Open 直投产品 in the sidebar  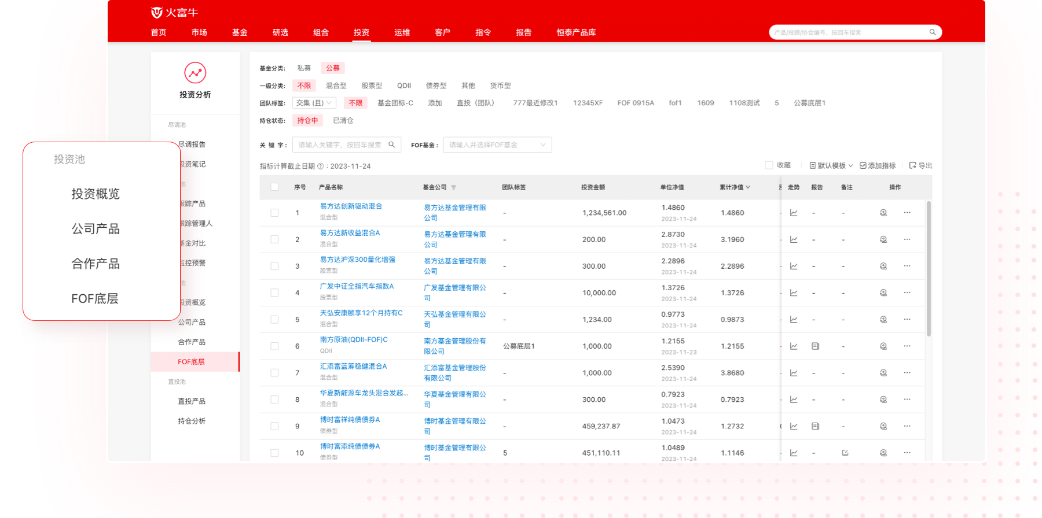click(192, 401)
